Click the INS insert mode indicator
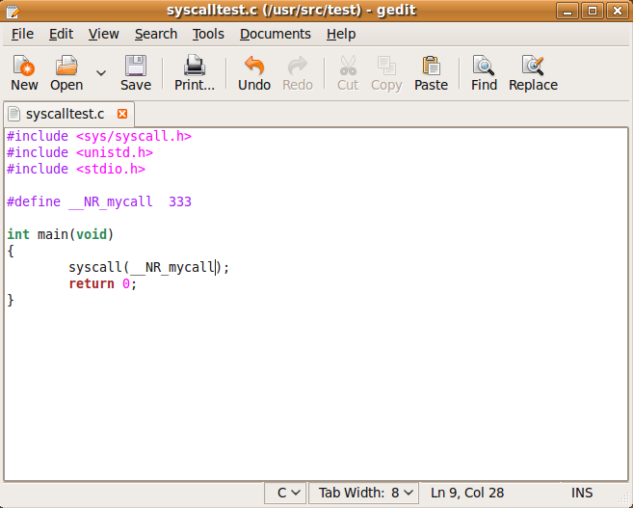633x508 pixels. [x=582, y=494]
